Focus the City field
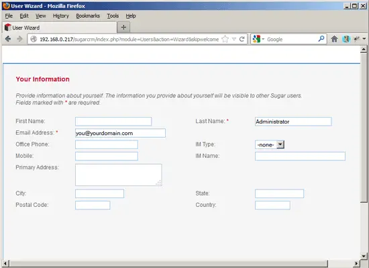This screenshot has width=369, height=268. pos(99,193)
